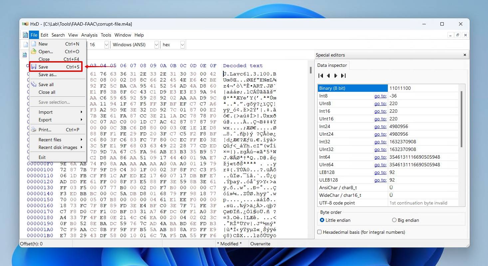Click the Save floppy disk icon in menu
This screenshot has width=488, height=266.
click(x=34, y=67)
